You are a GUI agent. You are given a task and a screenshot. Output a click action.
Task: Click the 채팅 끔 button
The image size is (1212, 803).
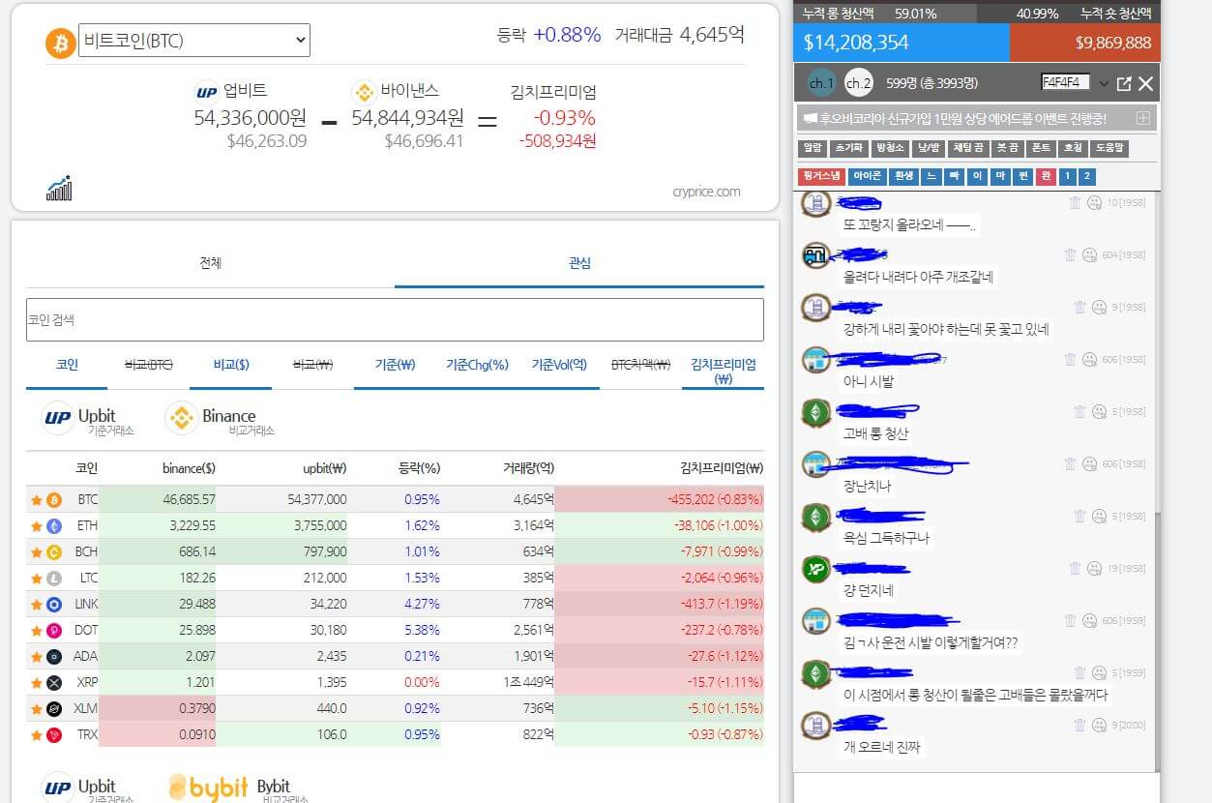(x=968, y=149)
